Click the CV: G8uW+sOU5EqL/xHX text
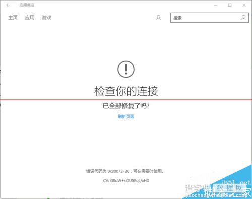Screen dimensions: 252x199 (126, 181)
